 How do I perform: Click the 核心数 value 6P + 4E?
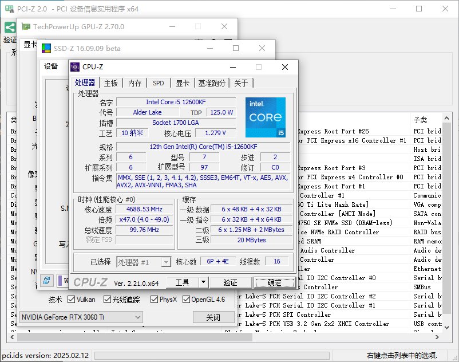218,261
